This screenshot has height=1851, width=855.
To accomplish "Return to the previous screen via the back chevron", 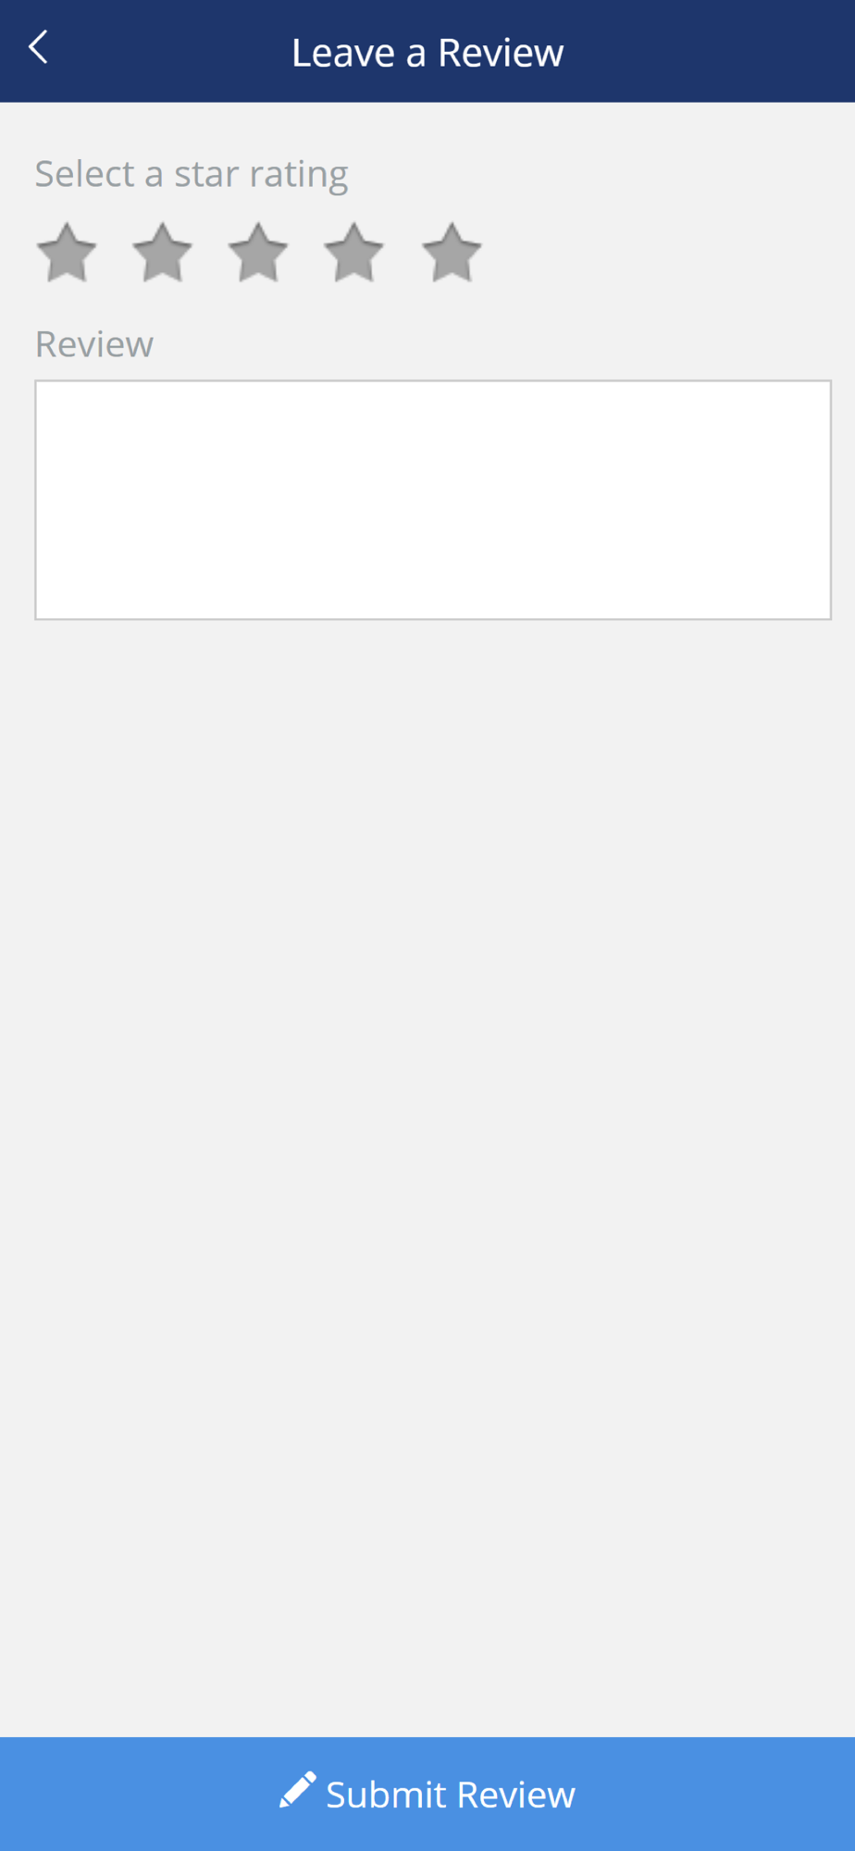I will (x=38, y=47).
